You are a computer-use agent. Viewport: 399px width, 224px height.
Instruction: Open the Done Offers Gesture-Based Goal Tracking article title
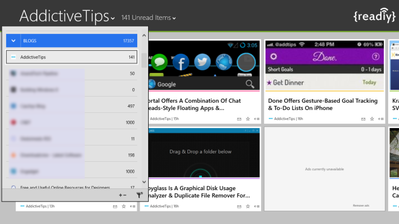pyautogui.click(x=323, y=104)
